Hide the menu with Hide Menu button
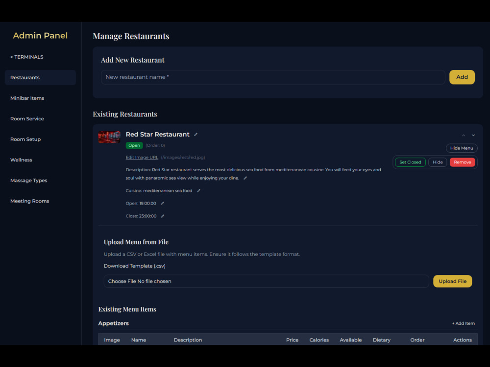Viewport: 490px width, 367px height. 462,148
